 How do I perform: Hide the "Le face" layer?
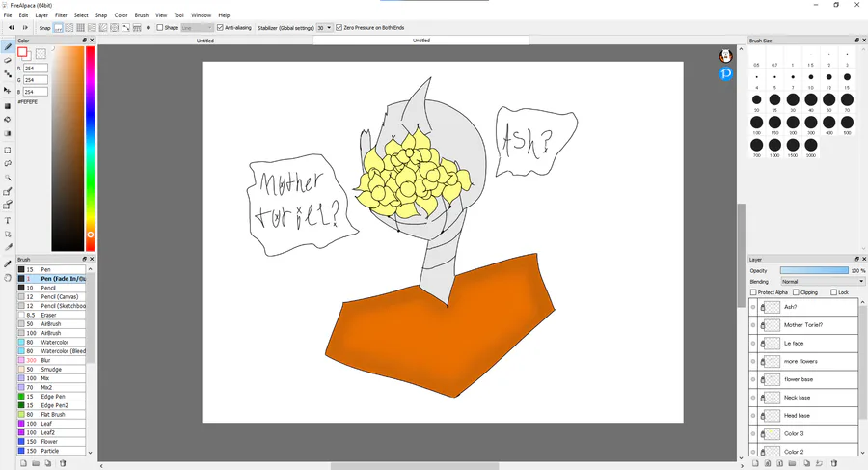pyautogui.click(x=753, y=344)
